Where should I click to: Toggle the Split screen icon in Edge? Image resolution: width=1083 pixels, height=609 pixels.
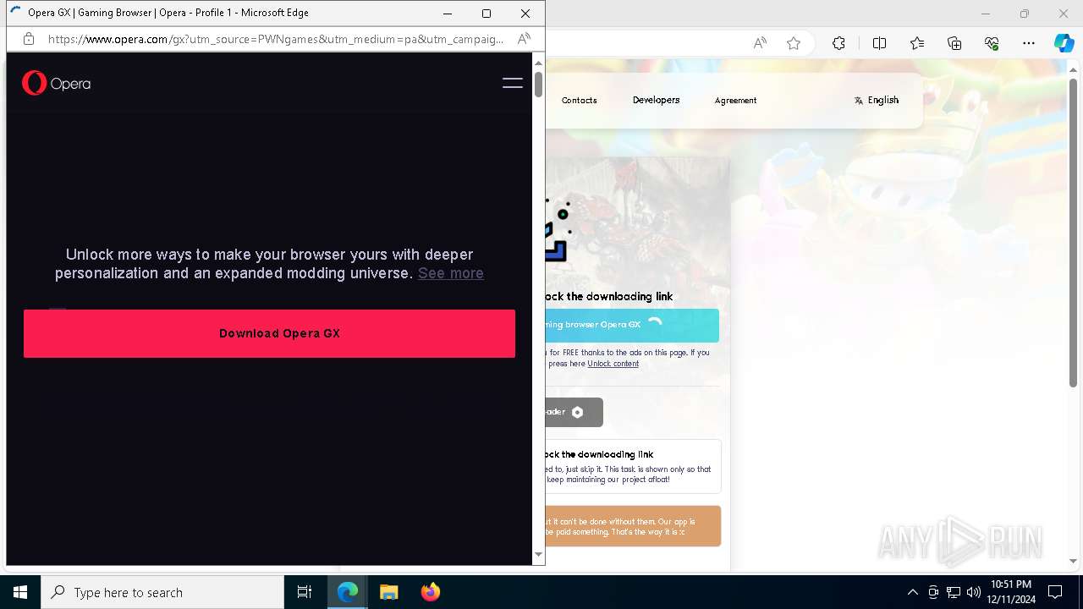[x=879, y=43]
